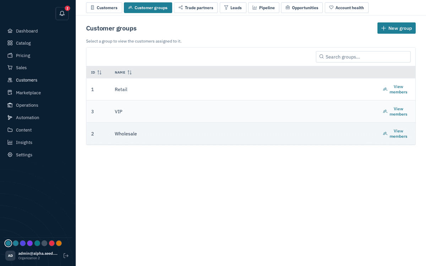426x266 pixels.
Task: Choose the gray theme swatch
Action: tap(44, 243)
